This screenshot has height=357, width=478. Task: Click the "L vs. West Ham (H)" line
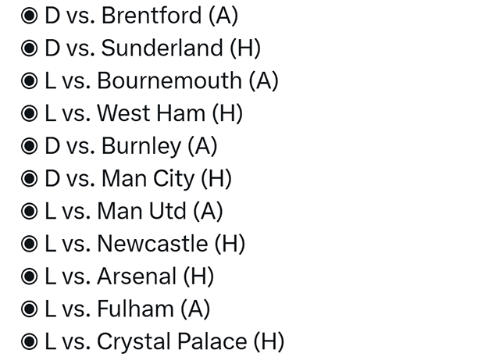pos(144,113)
